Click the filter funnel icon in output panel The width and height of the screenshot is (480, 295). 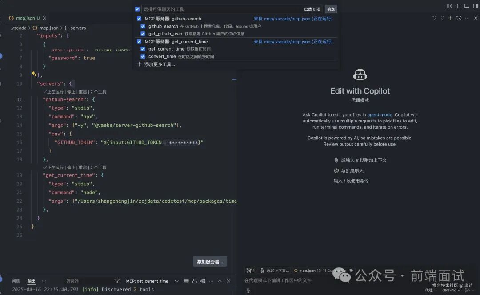click(116, 281)
